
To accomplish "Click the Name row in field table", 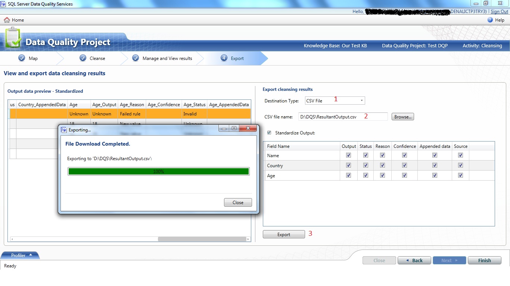I will pyautogui.click(x=379, y=155).
